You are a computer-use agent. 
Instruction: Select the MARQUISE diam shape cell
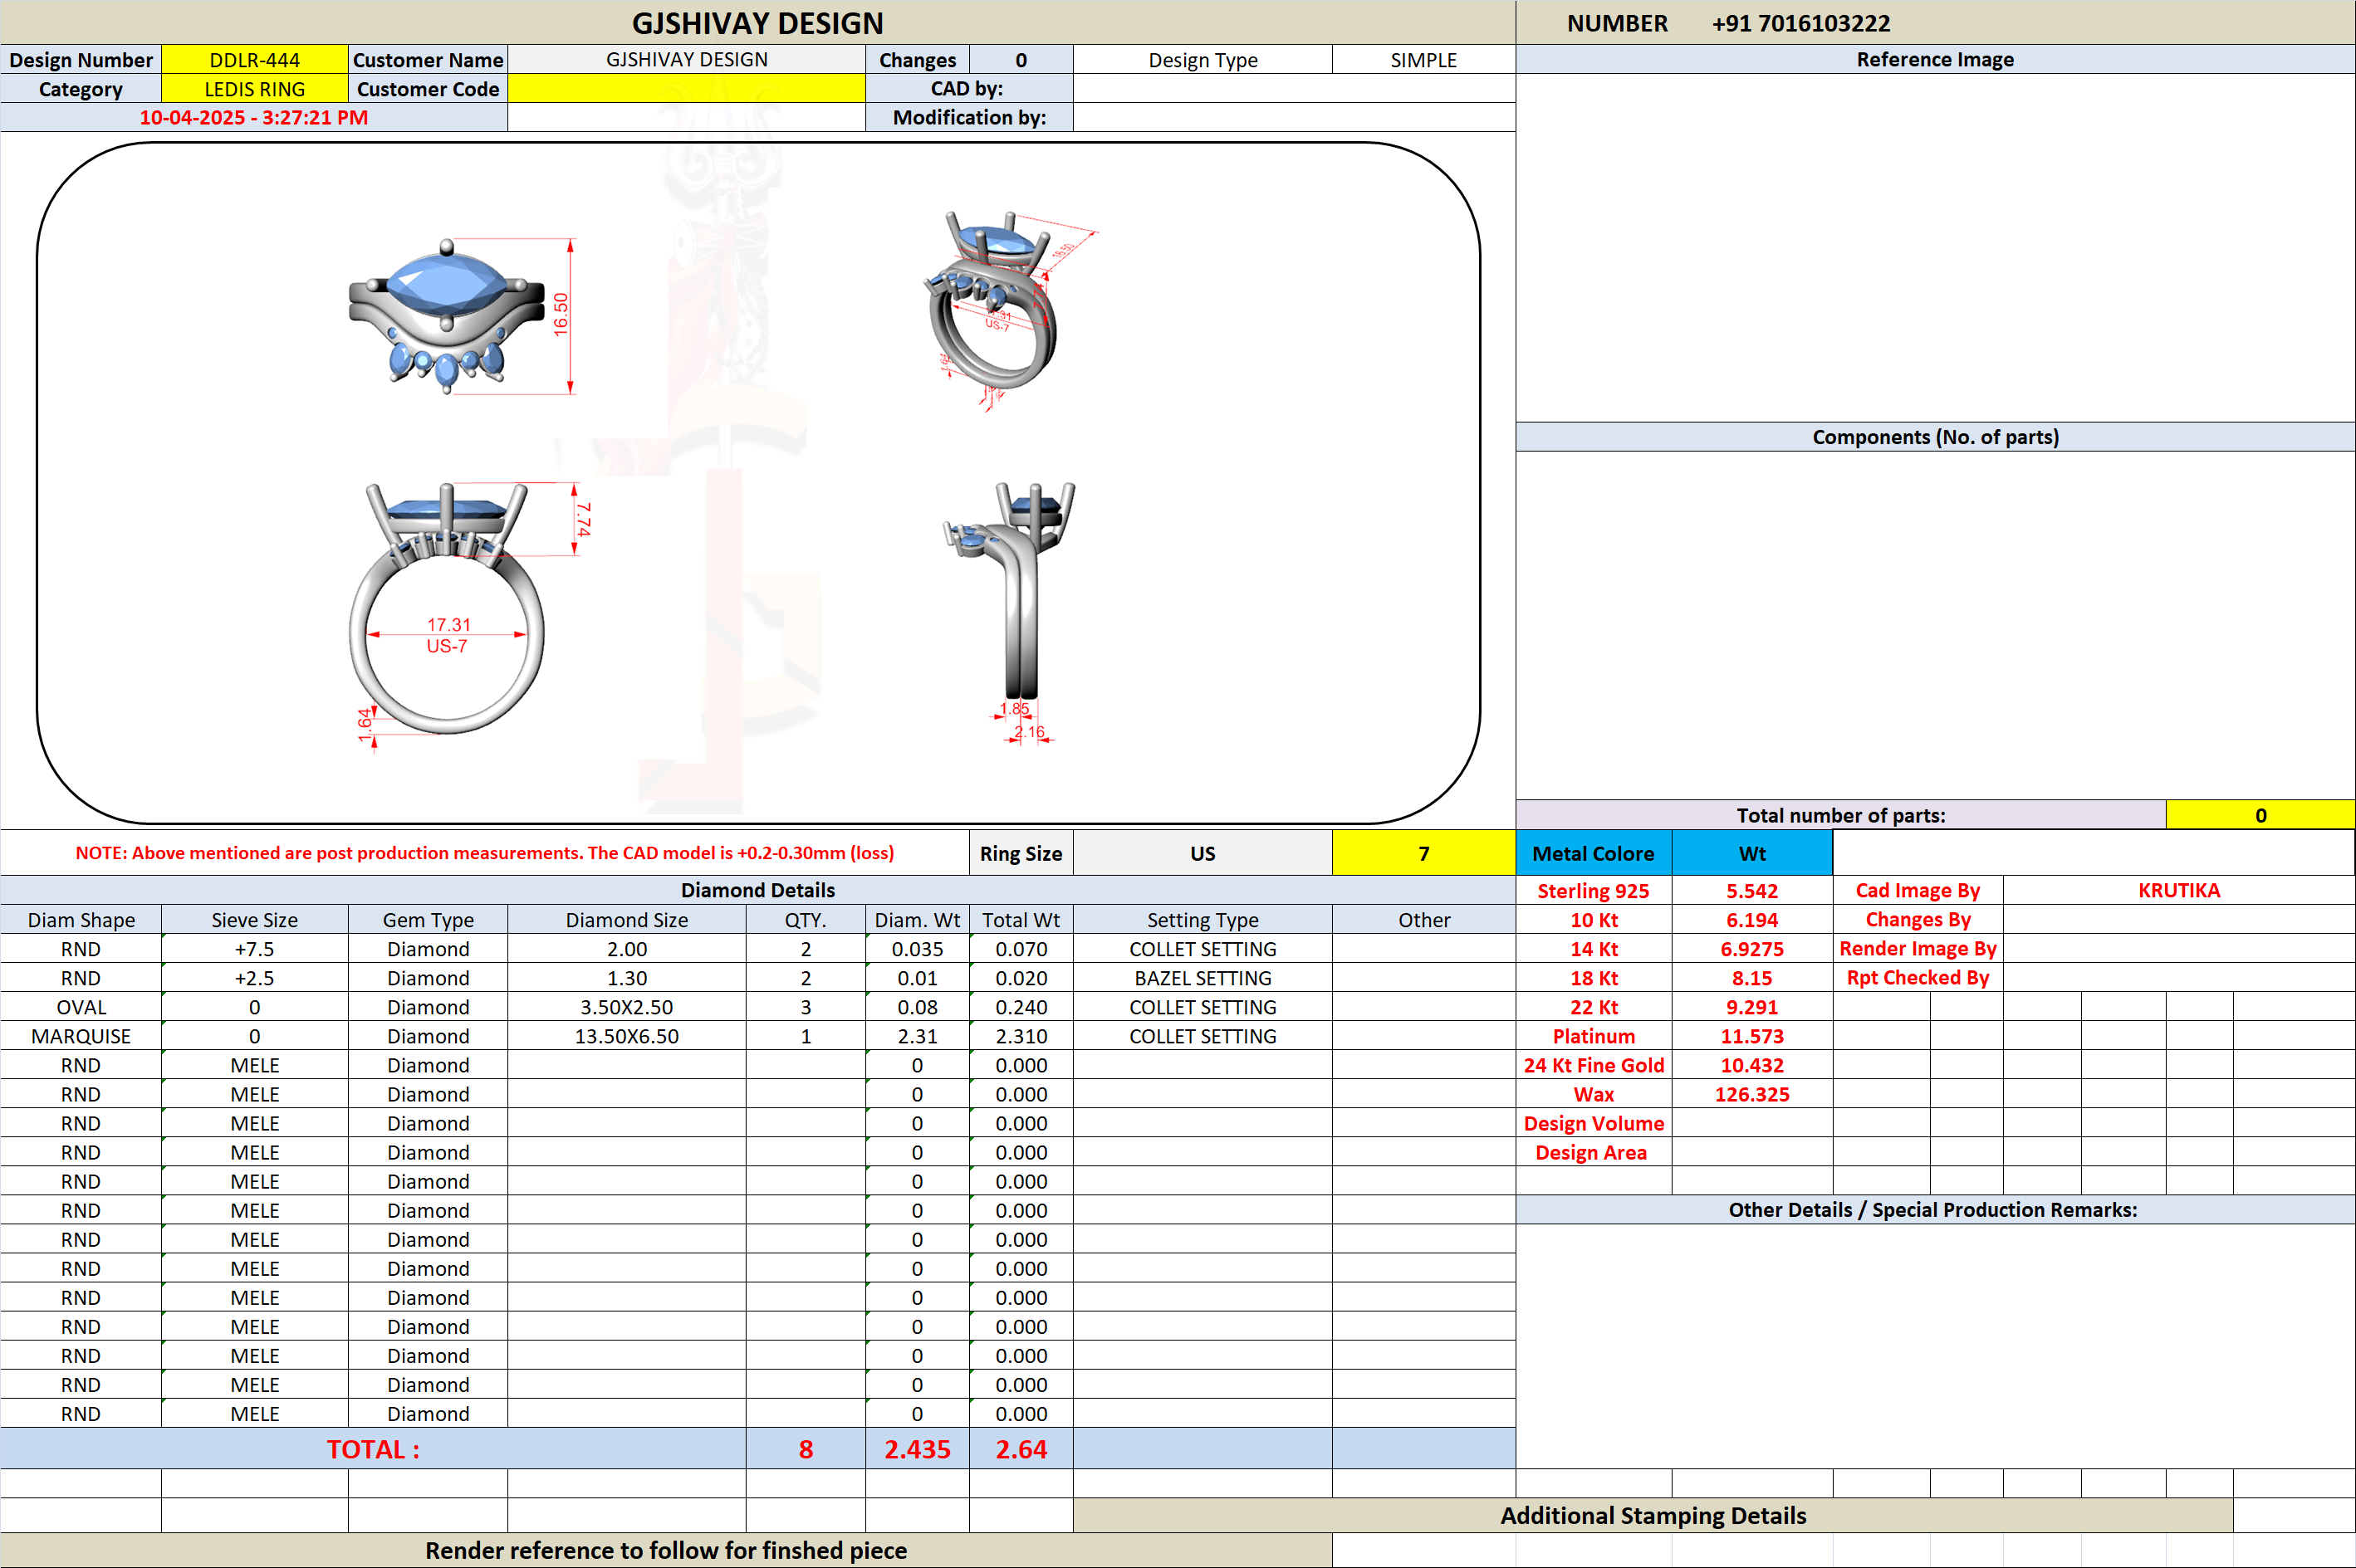(x=81, y=1036)
